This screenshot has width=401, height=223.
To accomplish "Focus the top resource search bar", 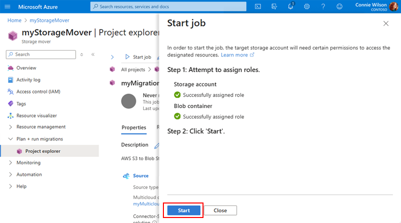I will (x=168, y=6).
